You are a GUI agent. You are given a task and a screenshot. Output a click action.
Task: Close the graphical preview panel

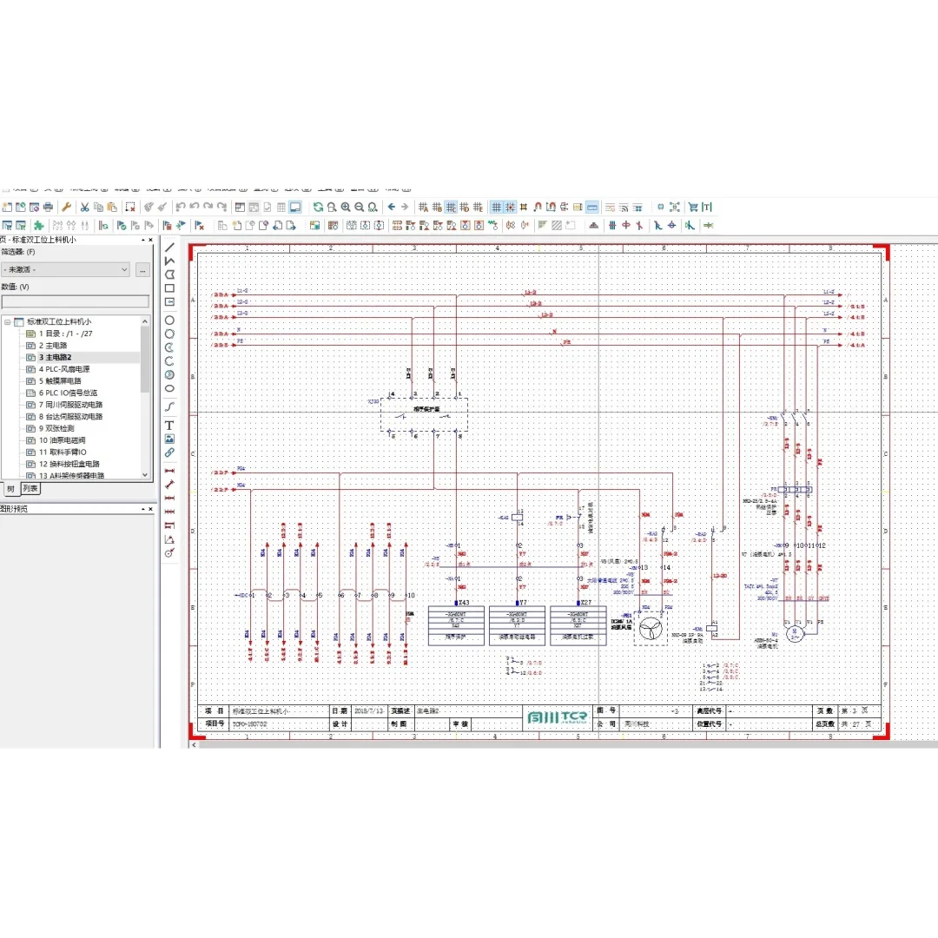pyautogui.click(x=150, y=509)
